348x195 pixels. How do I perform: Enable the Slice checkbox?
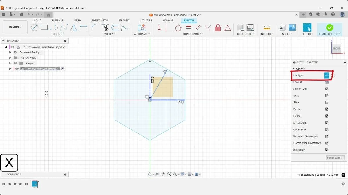click(x=327, y=103)
